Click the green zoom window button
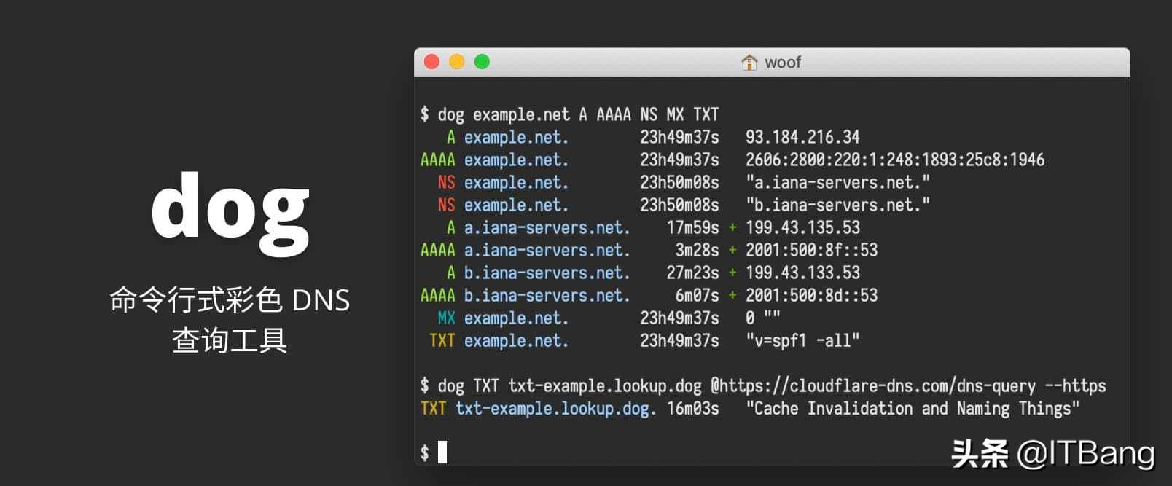1172x486 pixels. 482,62
